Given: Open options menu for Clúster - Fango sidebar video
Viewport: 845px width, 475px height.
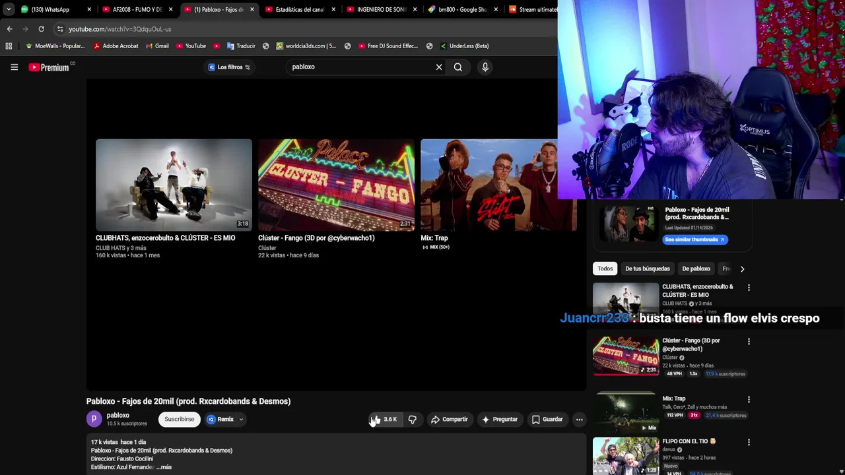Looking at the screenshot, I should tap(749, 342).
